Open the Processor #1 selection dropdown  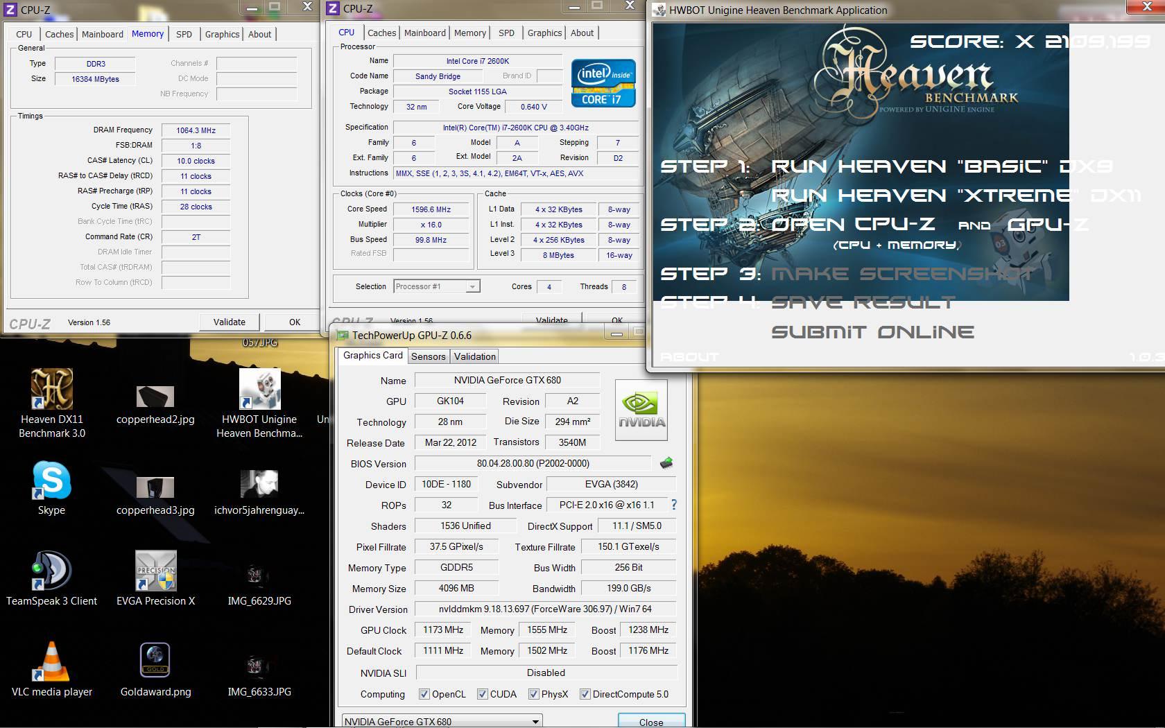pos(436,286)
